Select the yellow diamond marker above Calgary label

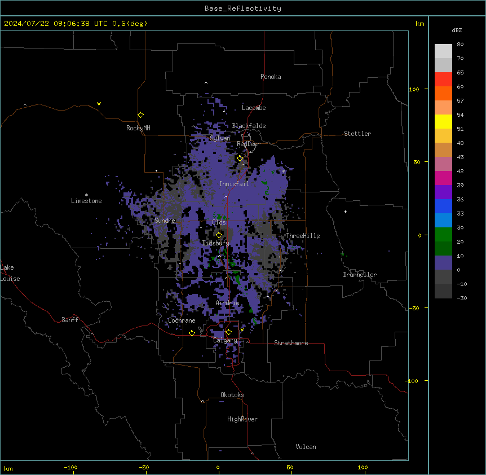228,332
